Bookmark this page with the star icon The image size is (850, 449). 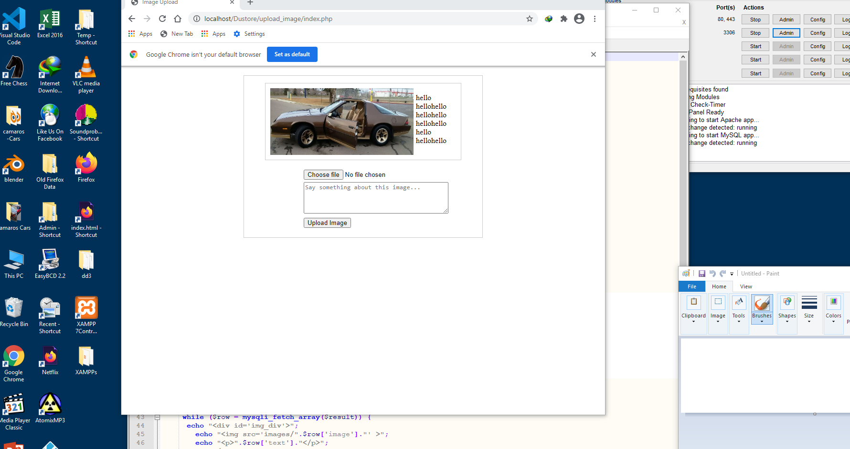[529, 19]
